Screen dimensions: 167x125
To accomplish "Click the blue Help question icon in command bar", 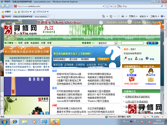I will coord(162,16).
